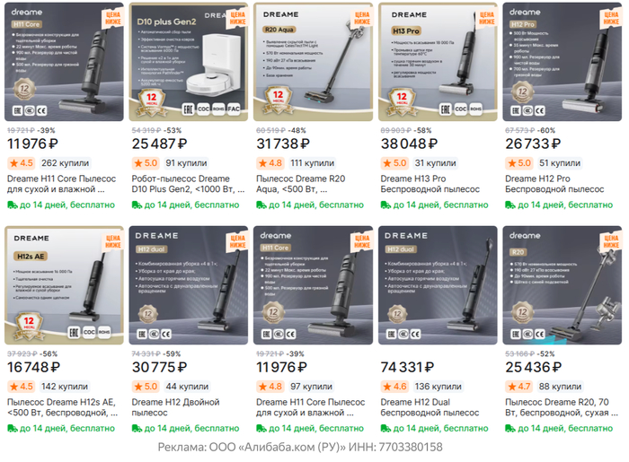Select the H13 Pro product picture
Image resolution: width=629 pixels, height=462 pixels.
click(438, 62)
